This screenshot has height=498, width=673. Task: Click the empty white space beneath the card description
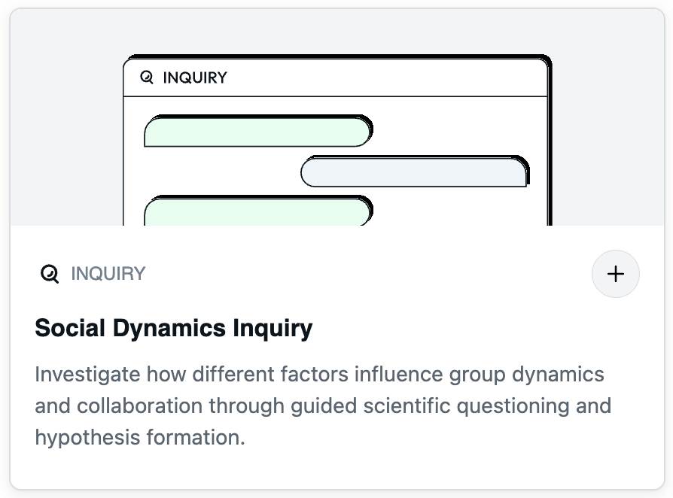click(337, 469)
